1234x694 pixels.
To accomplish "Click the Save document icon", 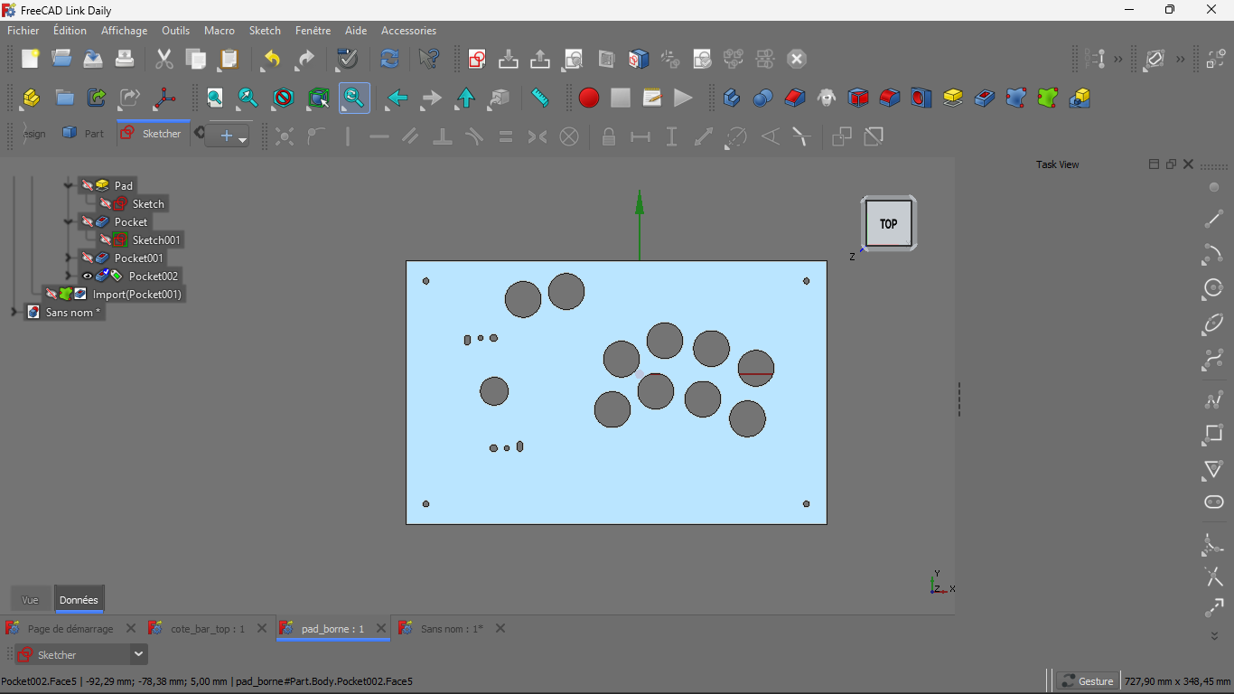I will click(93, 59).
